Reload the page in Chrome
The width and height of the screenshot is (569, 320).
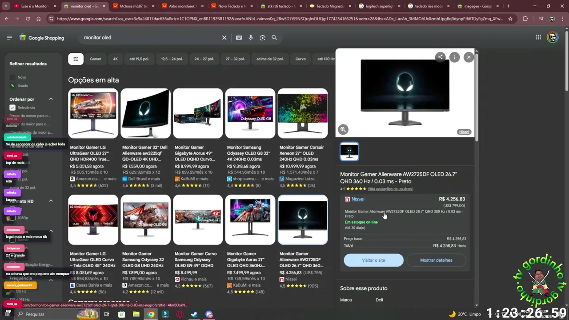[28, 19]
